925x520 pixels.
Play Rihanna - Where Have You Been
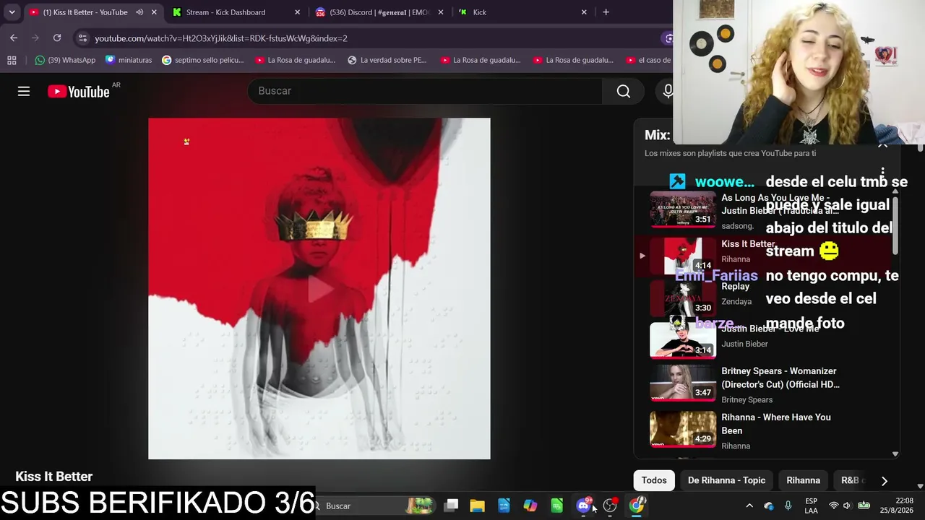point(767,430)
